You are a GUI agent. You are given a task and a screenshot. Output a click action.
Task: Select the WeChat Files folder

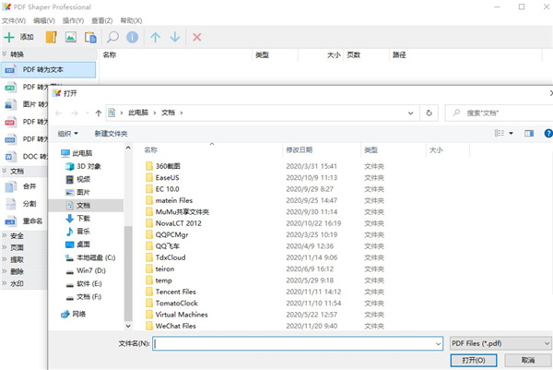[175, 327]
